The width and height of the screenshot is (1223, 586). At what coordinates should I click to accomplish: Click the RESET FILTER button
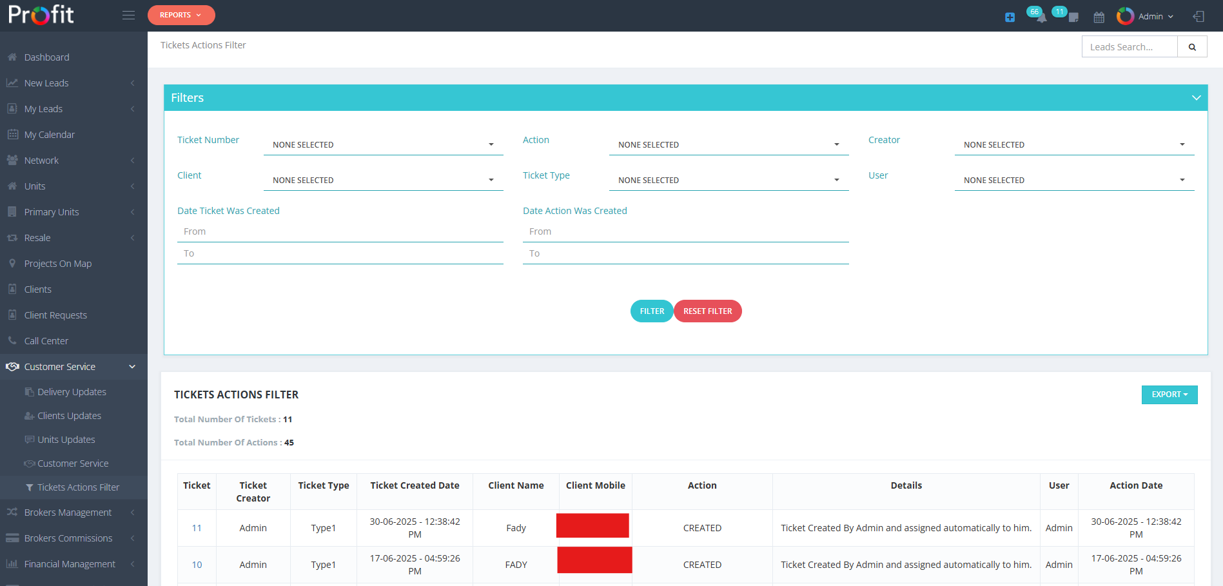pos(708,311)
